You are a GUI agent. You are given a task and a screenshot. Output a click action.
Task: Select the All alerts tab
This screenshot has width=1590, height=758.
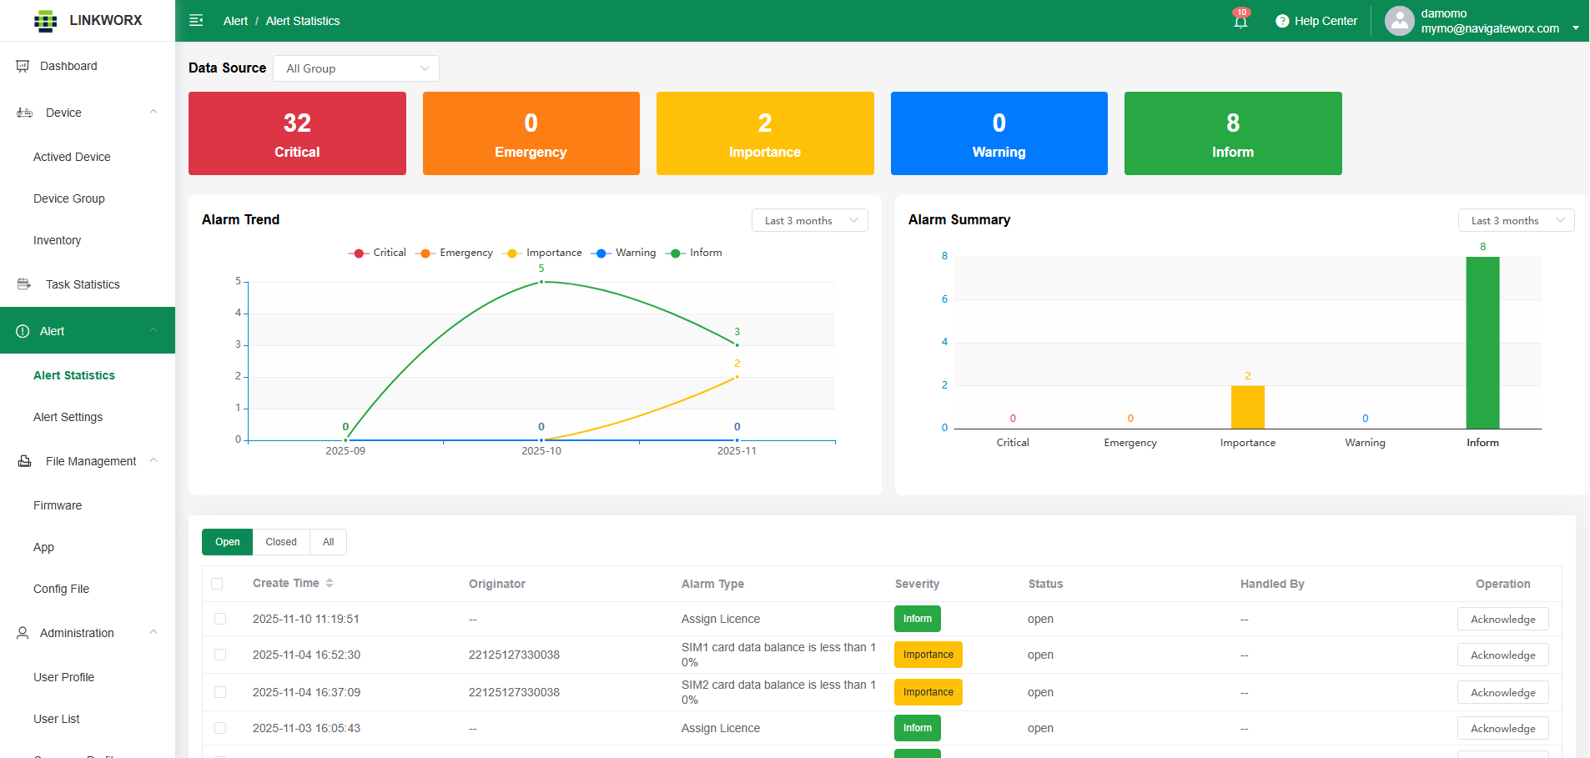pos(328,541)
